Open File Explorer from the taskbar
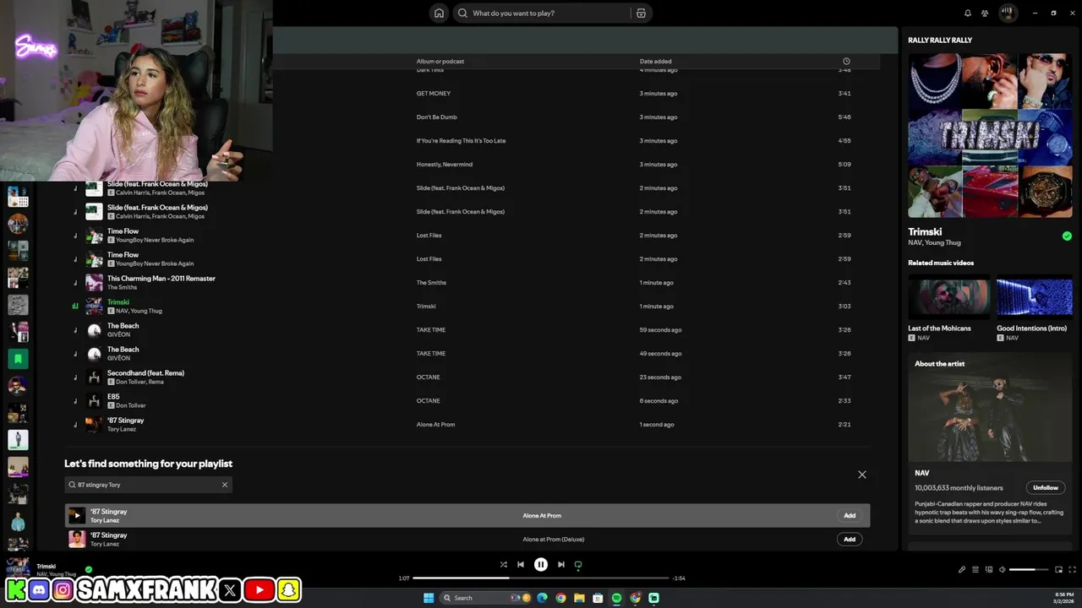Viewport: 1082px width, 608px height. (x=579, y=598)
